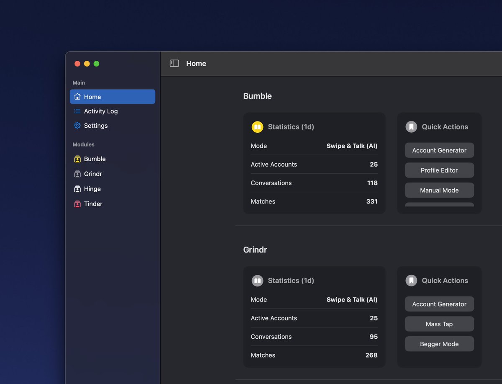Image resolution: width=502 pixels, height=384 pixels.
Task: Click the Begger Mode button
Action: 439,344
